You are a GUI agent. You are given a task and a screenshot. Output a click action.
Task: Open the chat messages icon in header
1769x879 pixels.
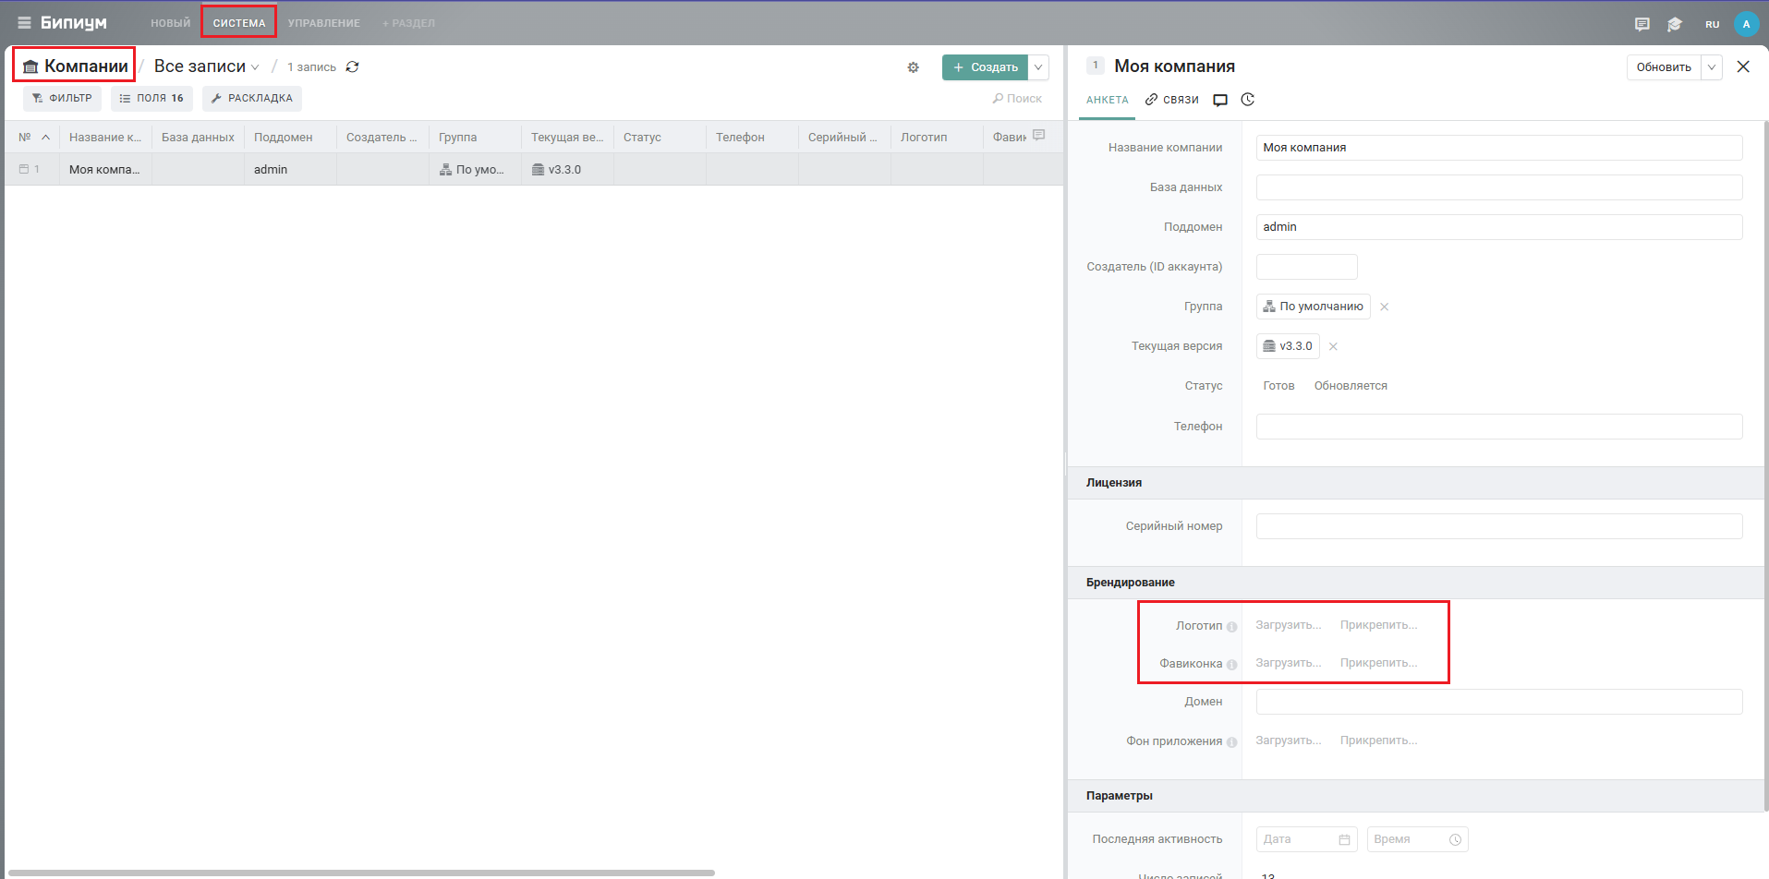1642,24
